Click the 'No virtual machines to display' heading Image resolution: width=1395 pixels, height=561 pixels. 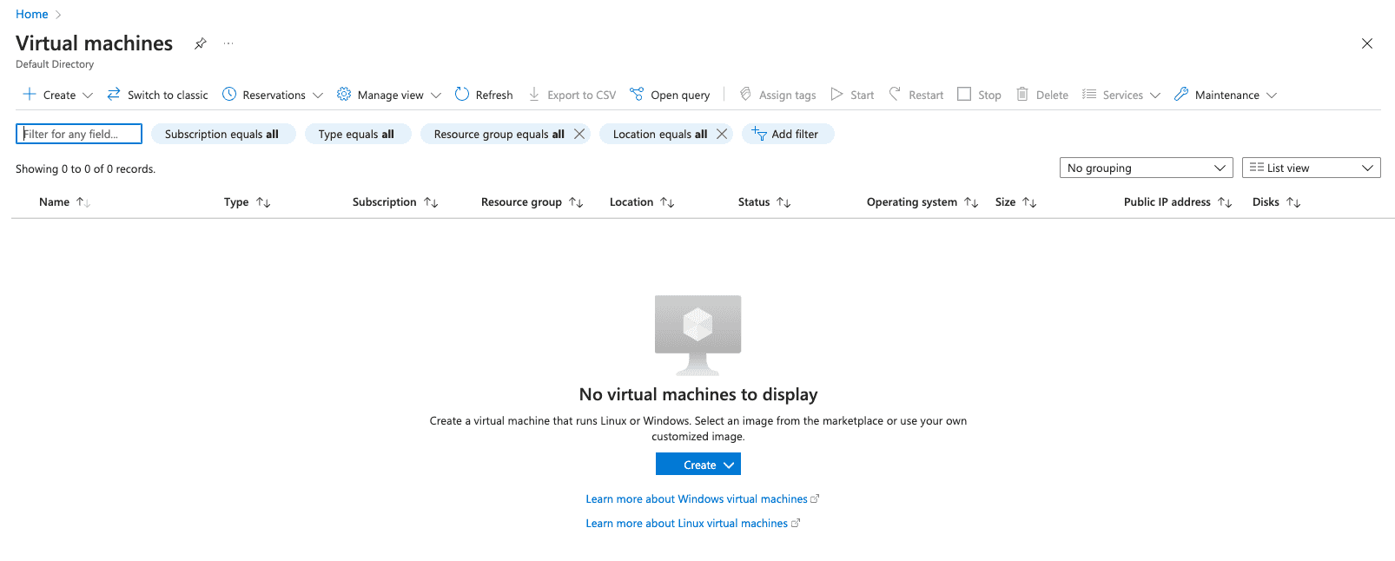click(x=698, y=394)
